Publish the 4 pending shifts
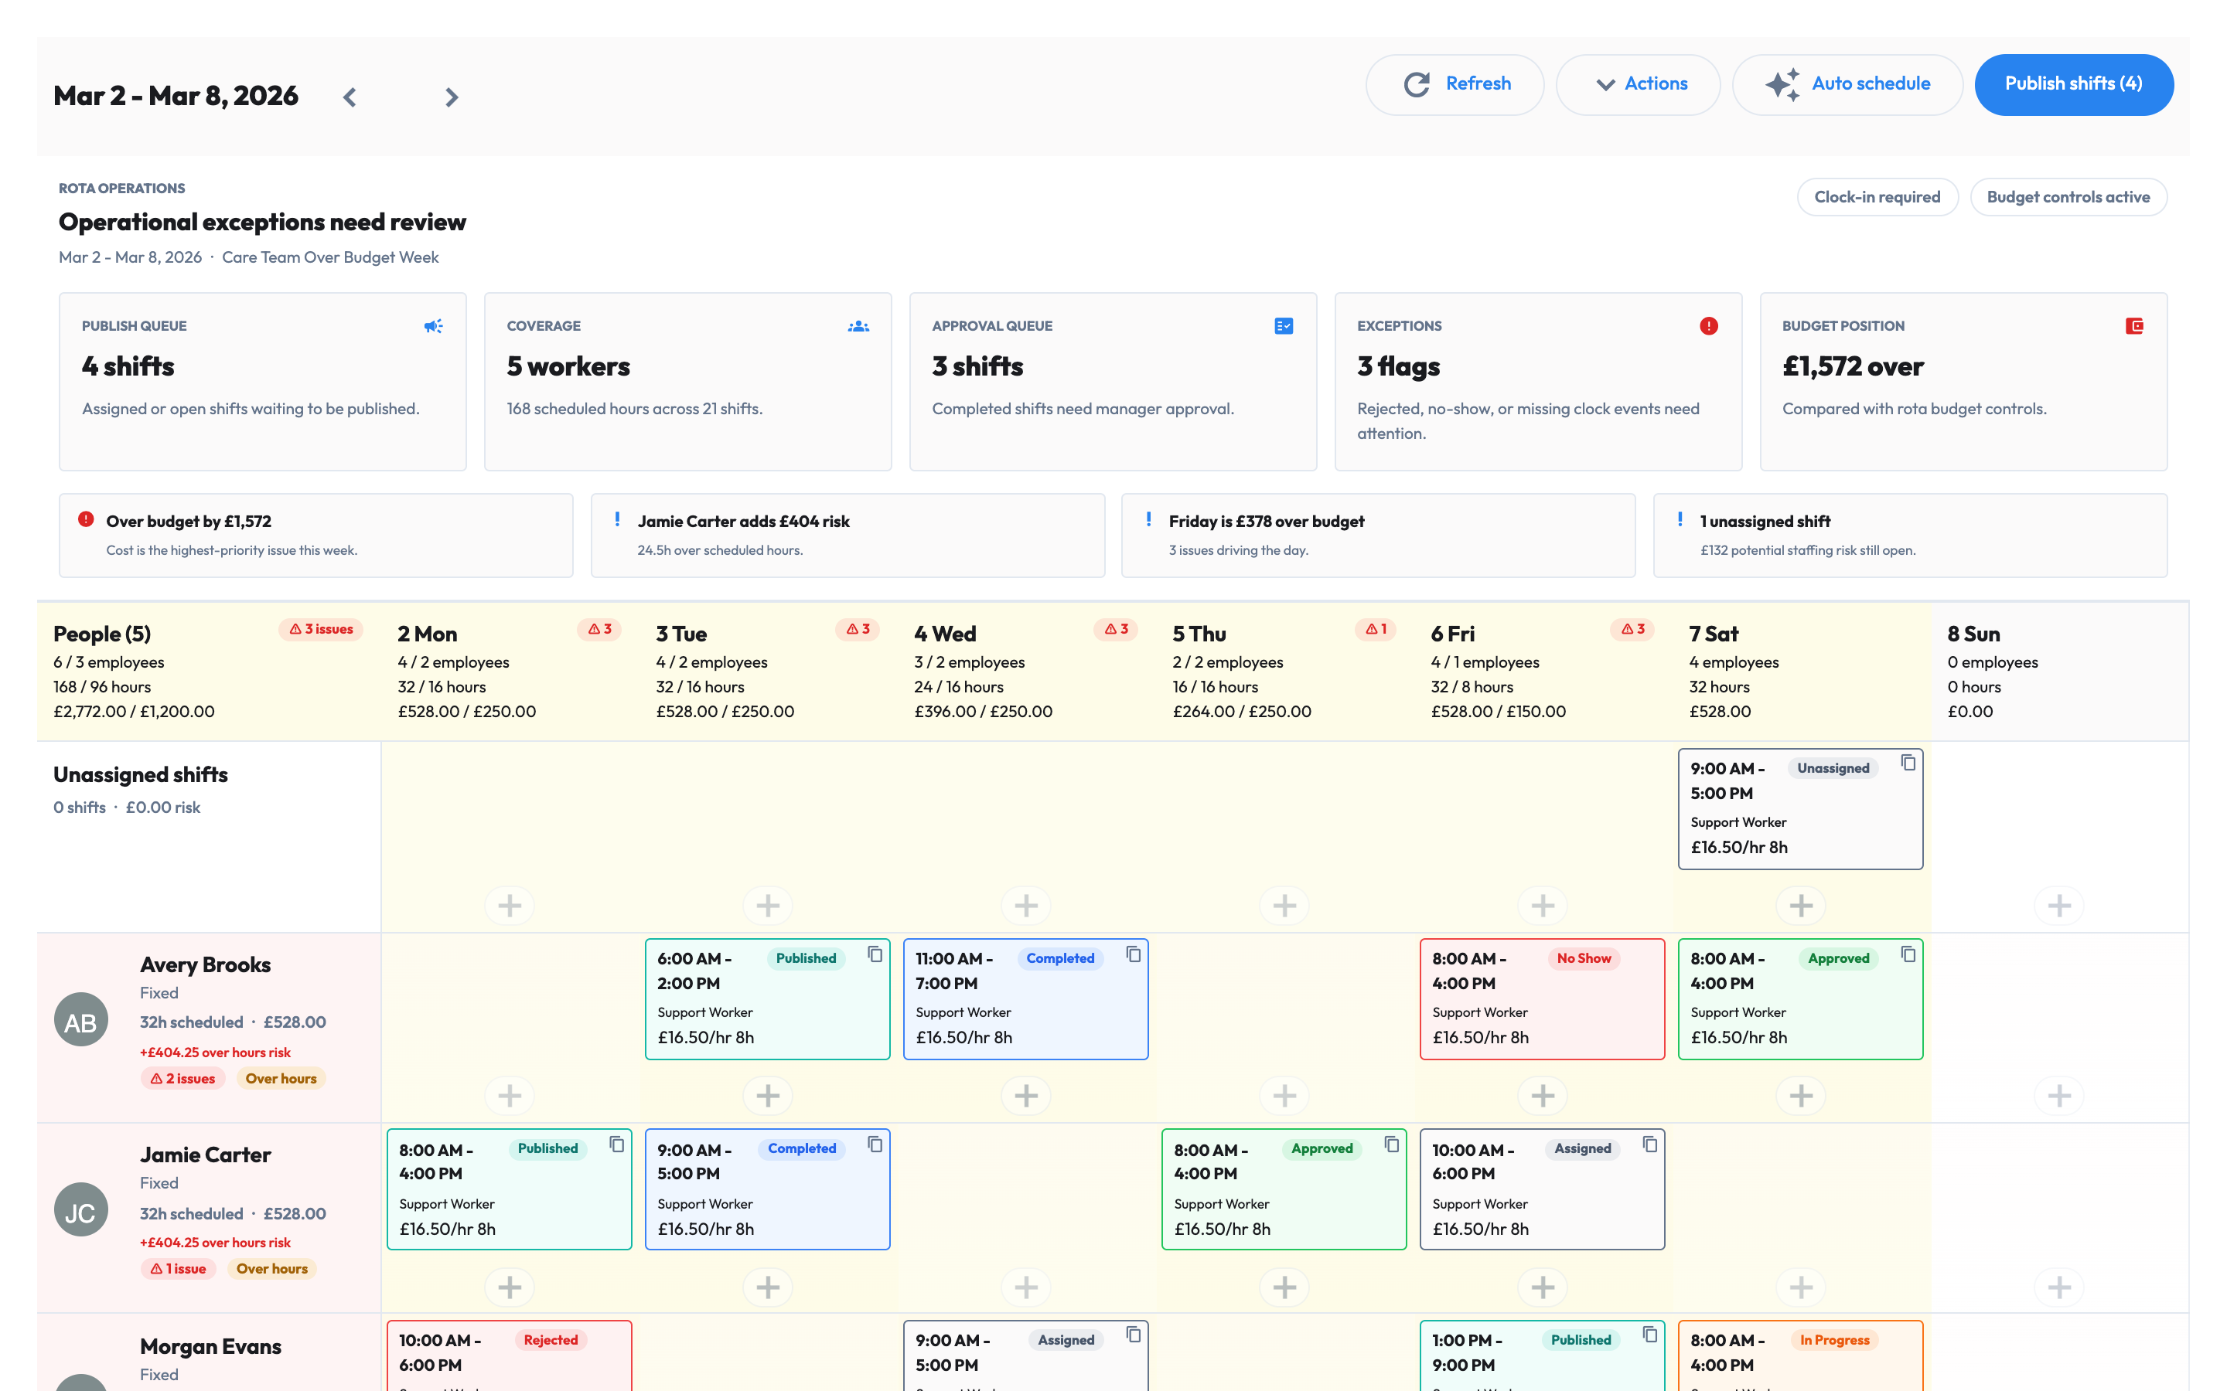The width and height of the screenshot is (2227, 1391). [x=2074, y=85]
